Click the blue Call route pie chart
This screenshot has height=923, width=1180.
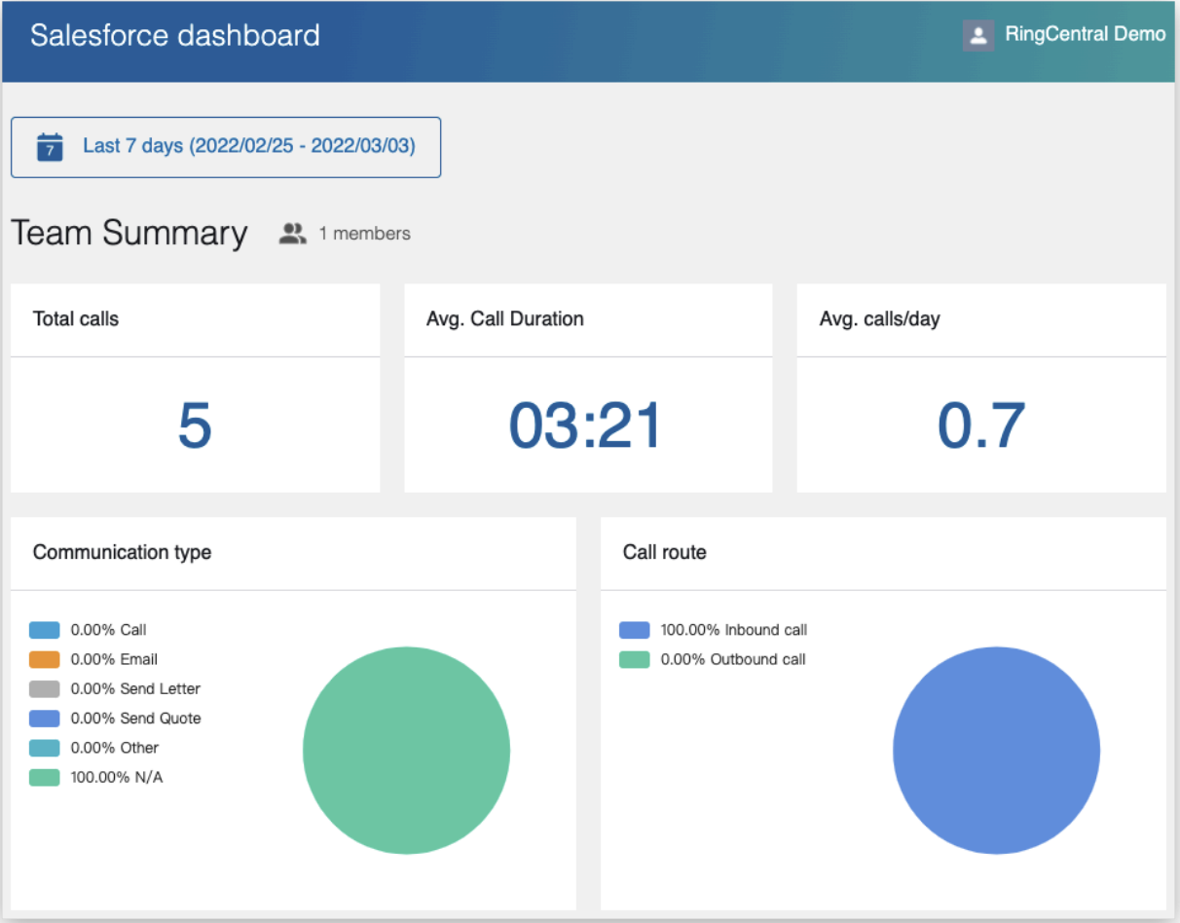pos(996,751)
